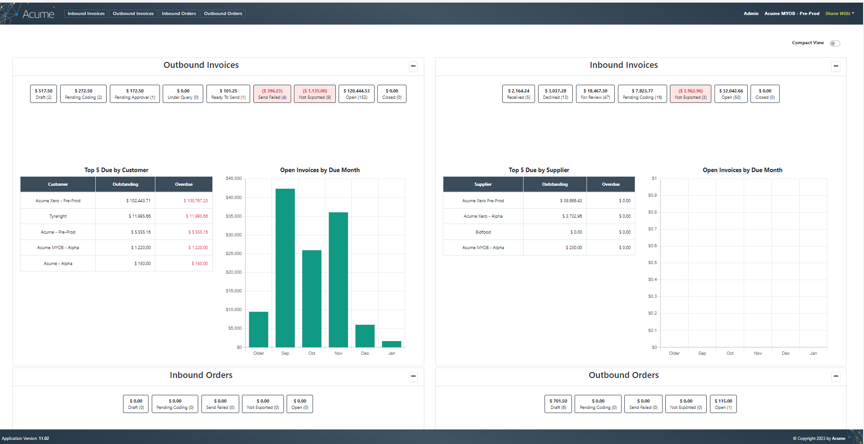This screenshot has width=864, height=444.
Task: View Received (5) inbound invoices
Action: [518, 93]
